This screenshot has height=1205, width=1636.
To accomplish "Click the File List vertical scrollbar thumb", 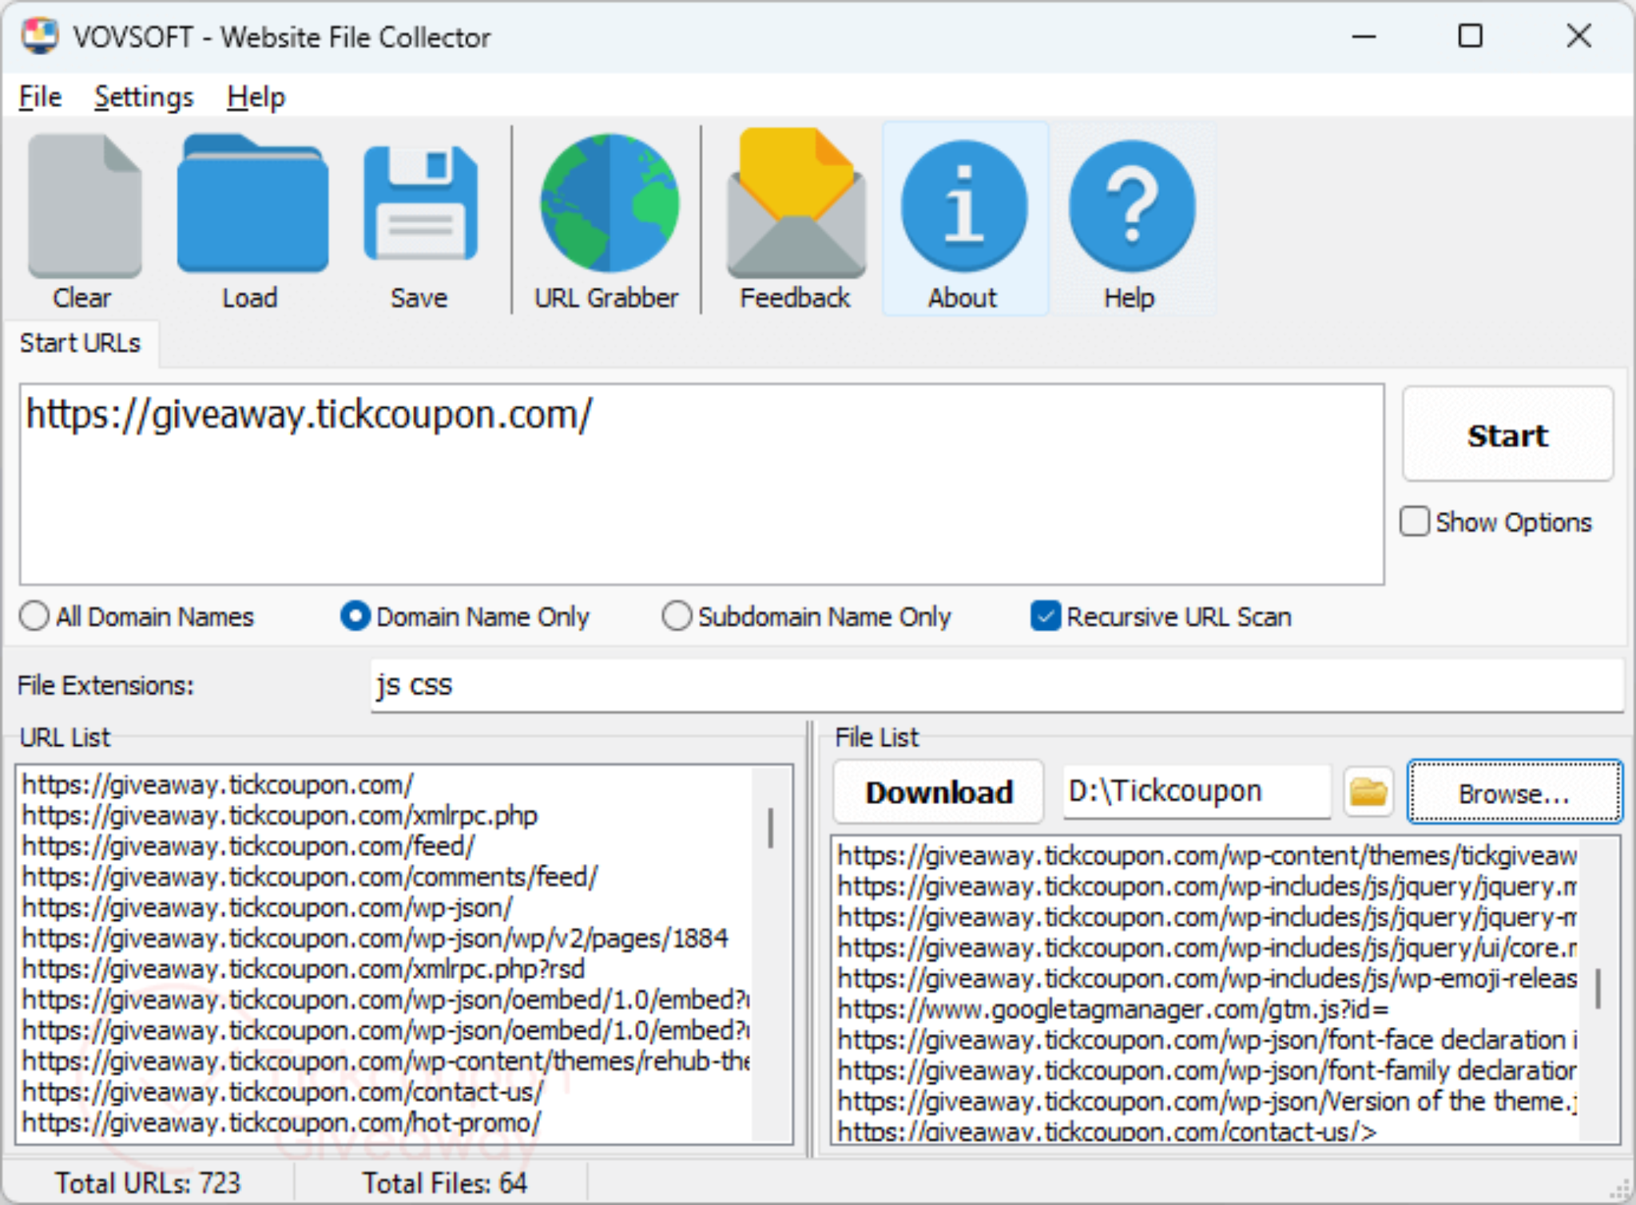I will pyautogui.click(x=1598, y=989).
